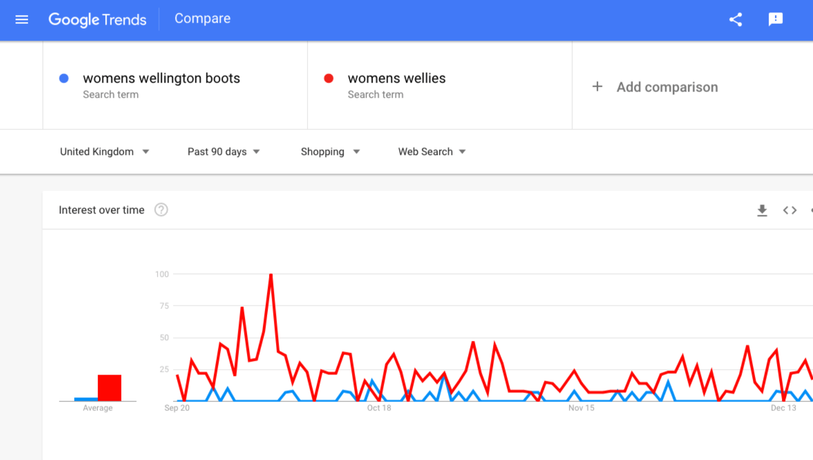Click the red dot color swatch
This screenshot has height=460, width=813.
point(329,78)
